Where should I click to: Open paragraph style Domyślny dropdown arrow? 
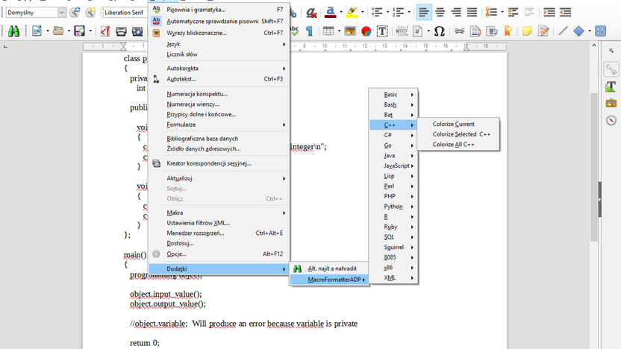click(x=61, y=13)
